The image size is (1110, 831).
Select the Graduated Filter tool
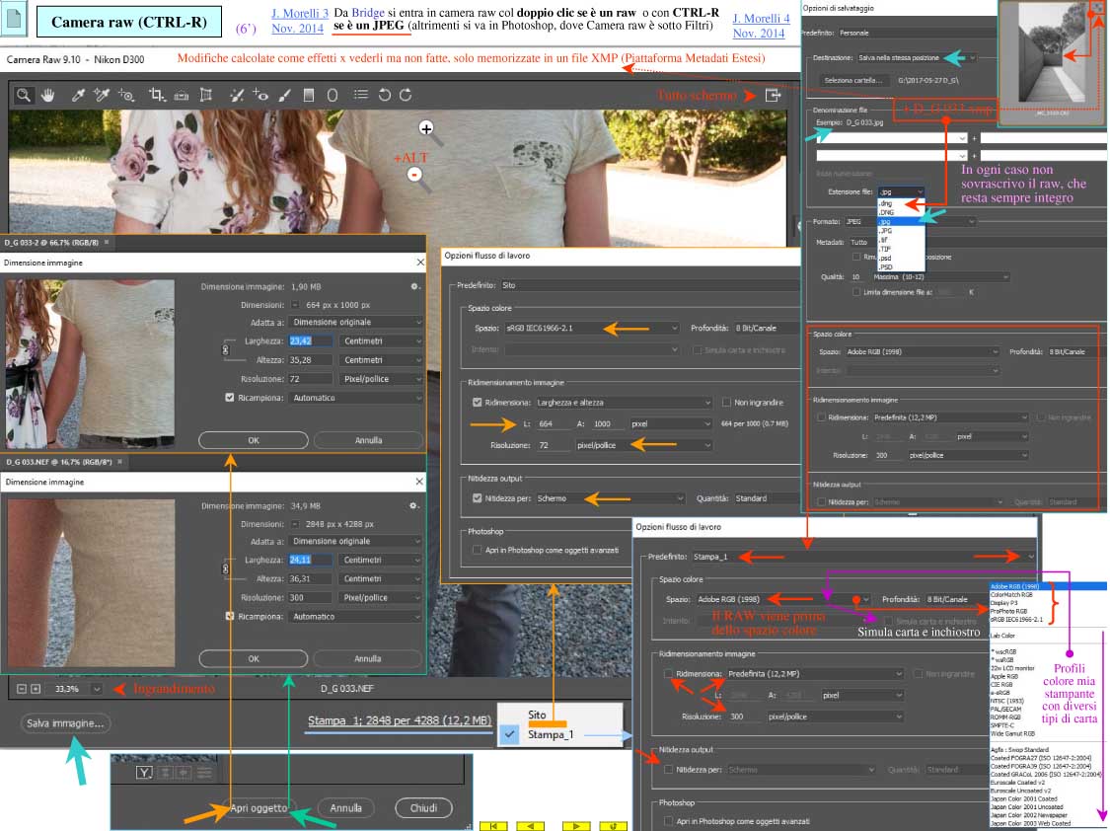click(309, 95)
